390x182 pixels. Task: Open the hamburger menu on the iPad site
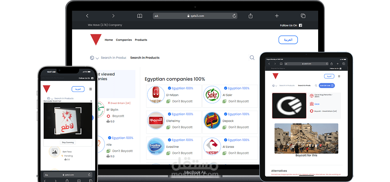point(339,76)
